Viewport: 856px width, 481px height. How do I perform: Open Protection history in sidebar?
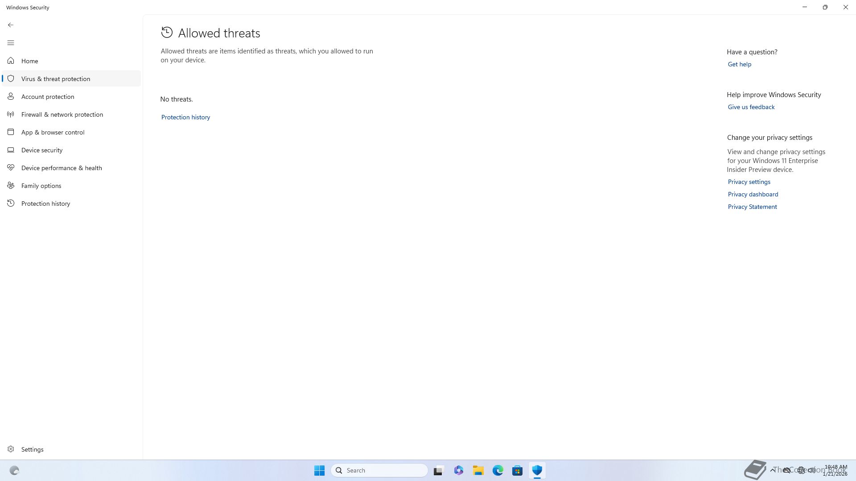pyautogui.click(x=45, y=204)
